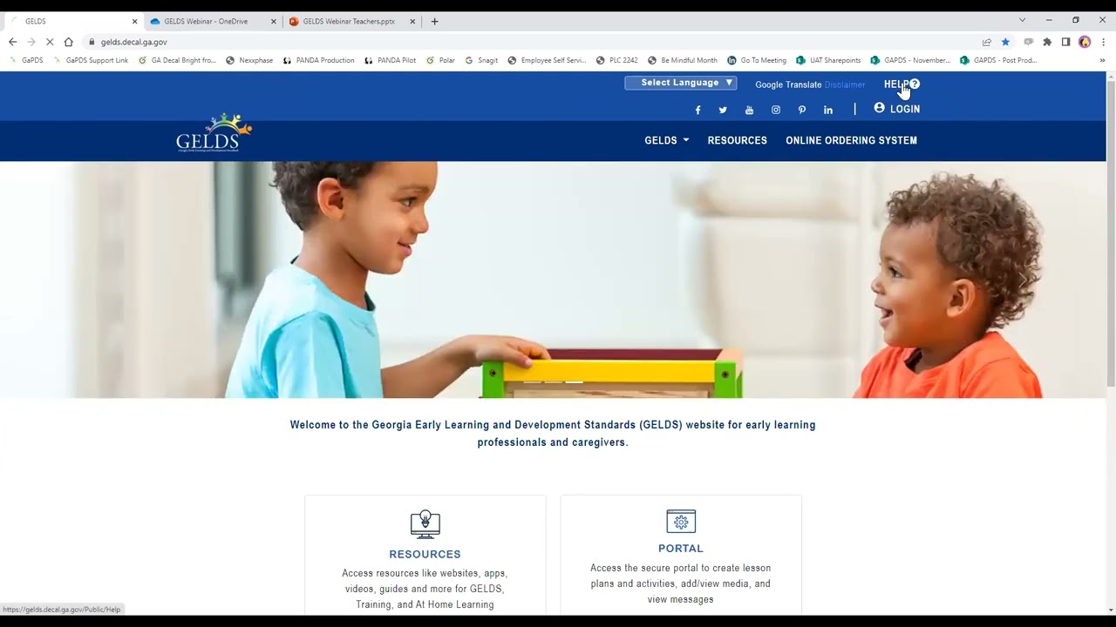Click the browser forward arrow

pyautogui.click(x=31, y=42)
